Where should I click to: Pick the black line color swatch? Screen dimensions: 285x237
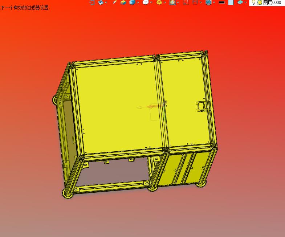pos(222,3)
